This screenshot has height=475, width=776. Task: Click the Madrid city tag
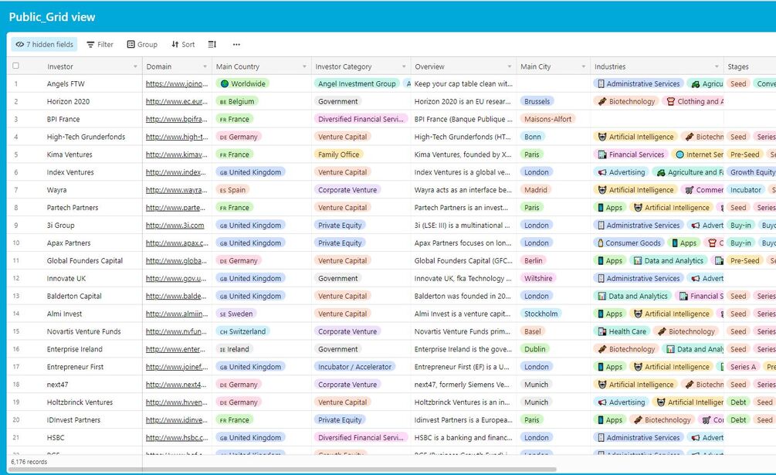point(536,190)
